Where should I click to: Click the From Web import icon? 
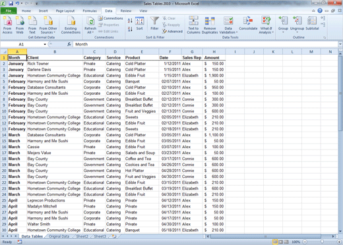20,25
